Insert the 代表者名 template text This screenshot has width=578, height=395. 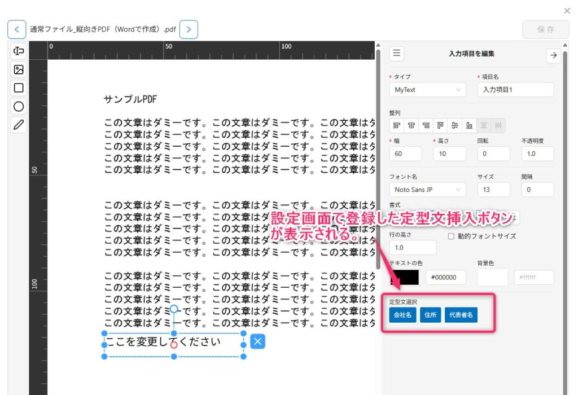coord(461,315)
